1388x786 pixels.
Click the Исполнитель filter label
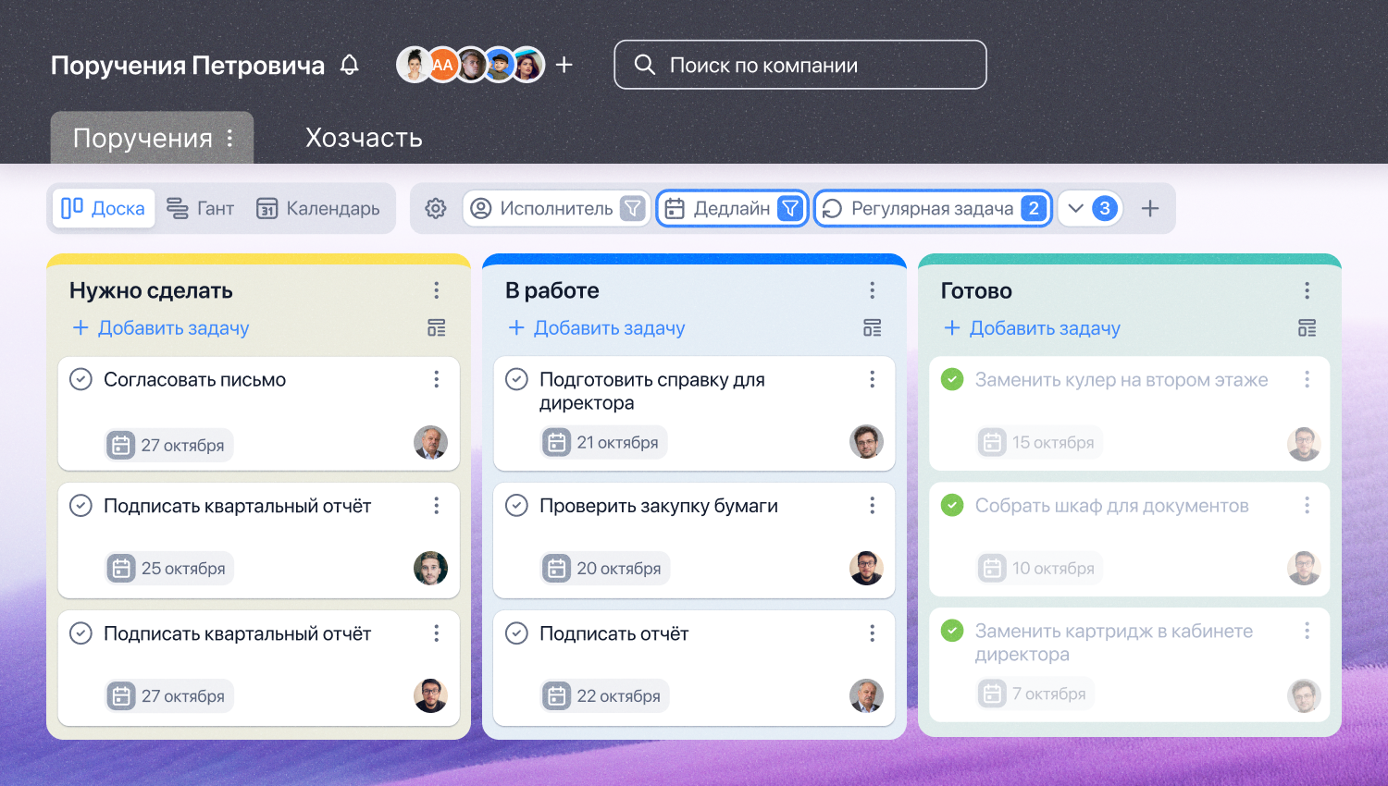click(556, 208)
